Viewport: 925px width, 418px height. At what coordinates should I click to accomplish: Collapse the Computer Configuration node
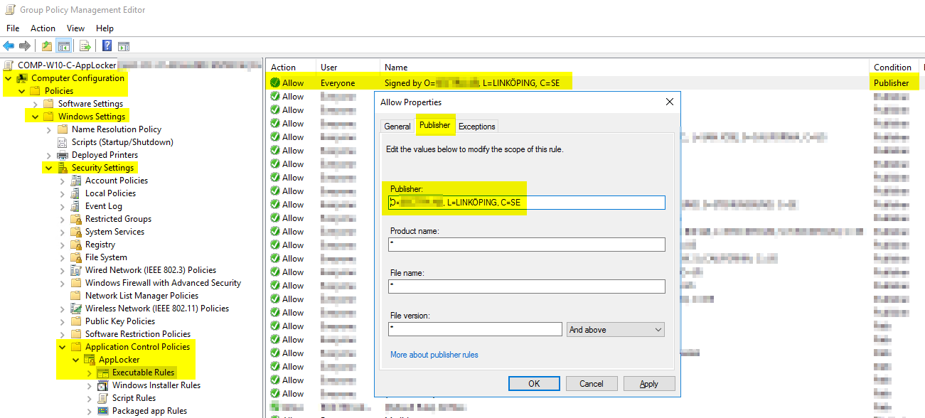click(9, 78)
